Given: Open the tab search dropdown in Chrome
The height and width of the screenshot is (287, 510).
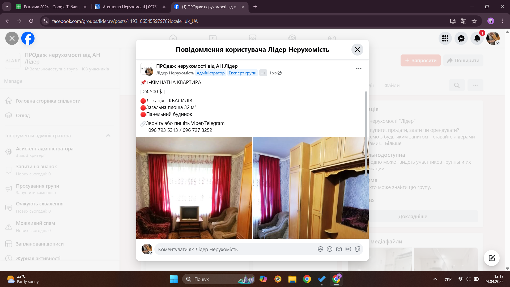Looking at the screenshot, I should [7, 7].
